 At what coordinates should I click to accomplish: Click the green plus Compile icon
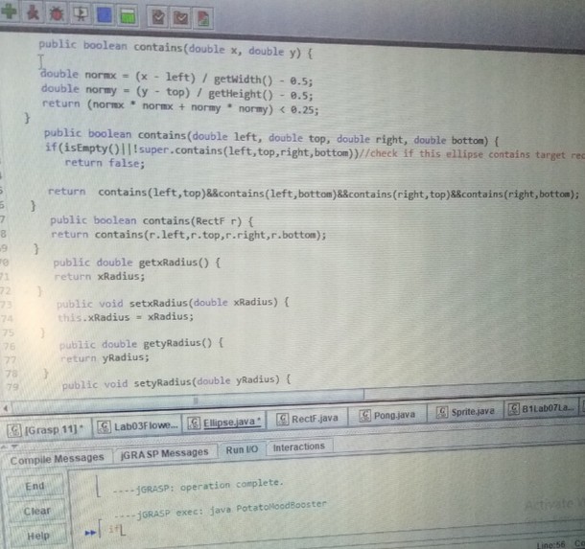pos(9,11)
